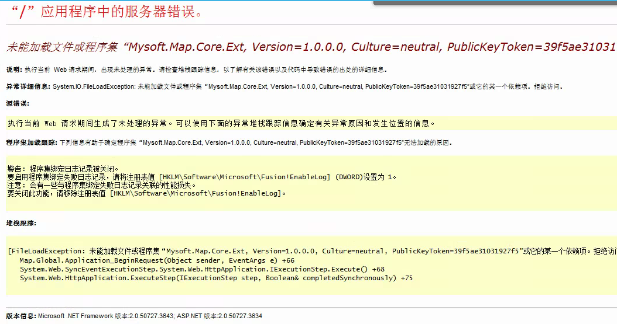The width and height of the screenshot is (617, 324).
Task: Click the registry line ending with '设置为 1'
Action: click(x=202, y=177)
